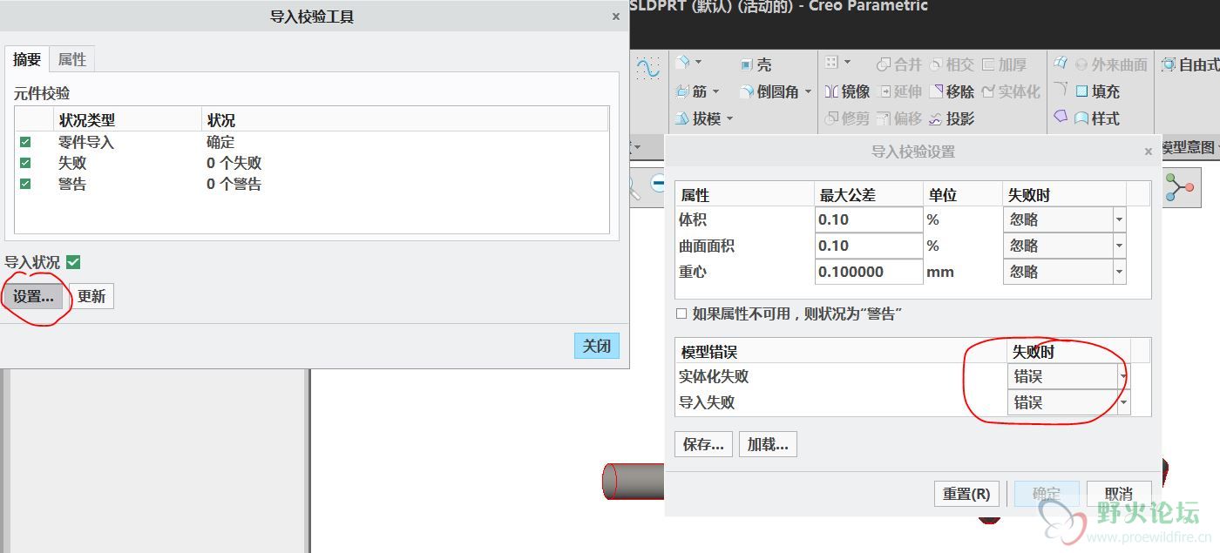This screenshot has height=553, width=1220.
Task: Click the 曲面面积 max tolerance field
Action: click(x=869, y=246)
